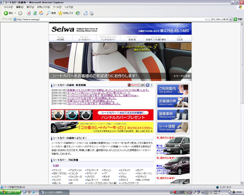The width and height of the screenshot is (244, 195).
Task: Go to the browser Home page icon
Action: (41, 13)
